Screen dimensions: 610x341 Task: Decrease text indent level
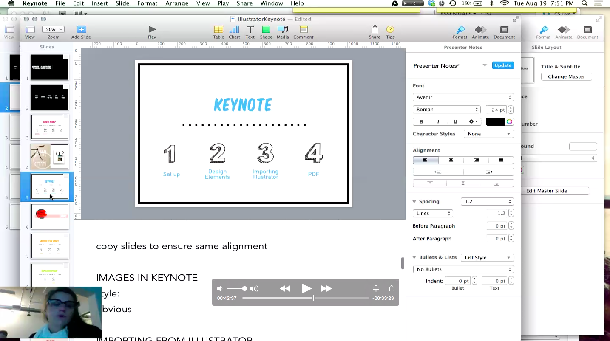438,172
